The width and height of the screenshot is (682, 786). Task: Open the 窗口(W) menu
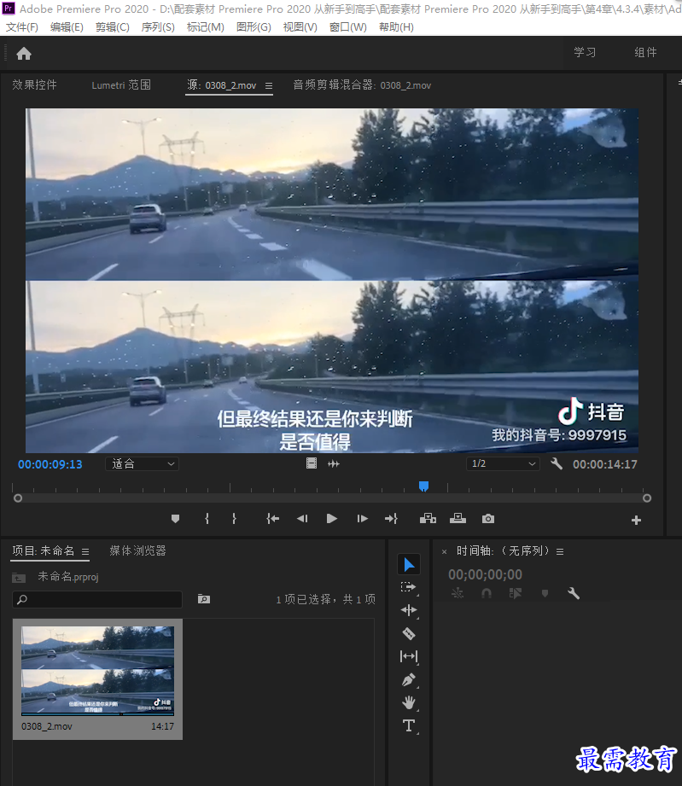pyautogui.click(x=348, y=27)
